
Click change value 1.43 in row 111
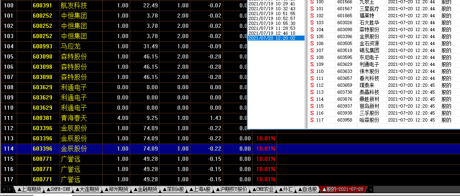216,118
